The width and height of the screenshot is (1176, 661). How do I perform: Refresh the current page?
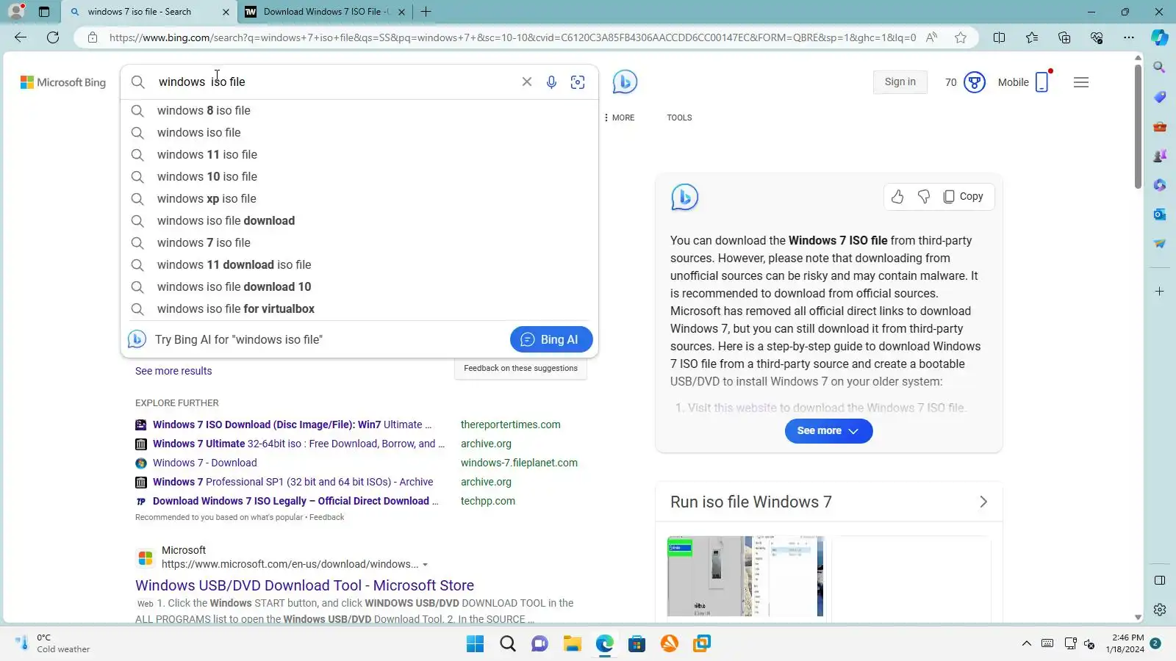(53, 37)
